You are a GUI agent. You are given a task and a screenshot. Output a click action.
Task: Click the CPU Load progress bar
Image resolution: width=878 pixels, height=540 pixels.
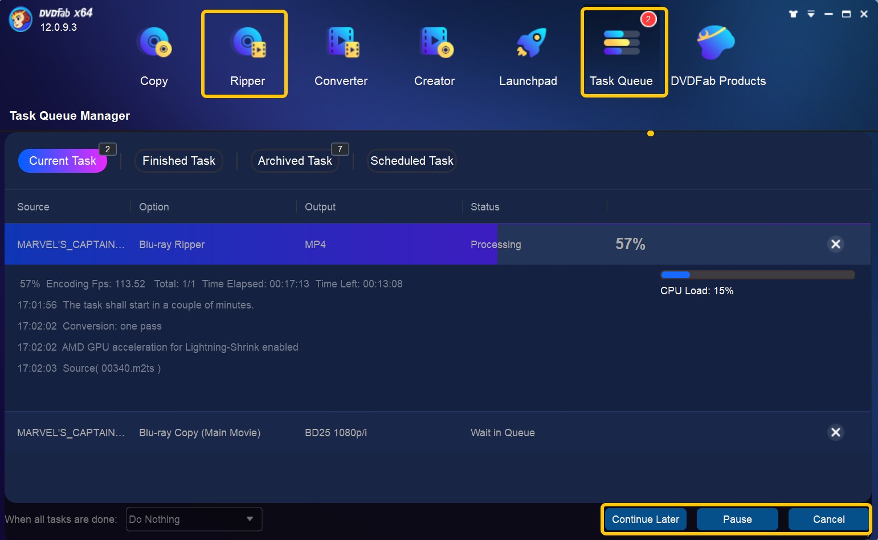click(757, 275)
